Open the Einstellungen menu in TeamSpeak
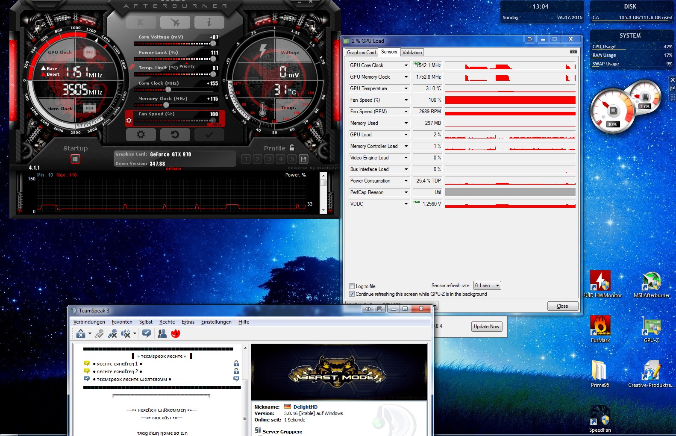This screenshot has width=676, height=436. pyautogui.click(x=216, y=322)
